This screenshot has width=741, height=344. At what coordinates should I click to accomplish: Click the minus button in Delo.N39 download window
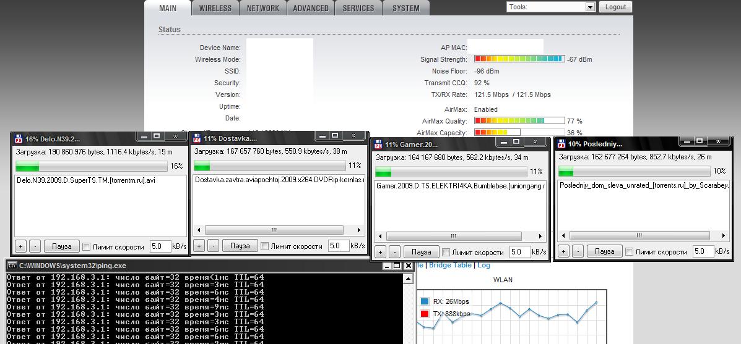(35, 246)
